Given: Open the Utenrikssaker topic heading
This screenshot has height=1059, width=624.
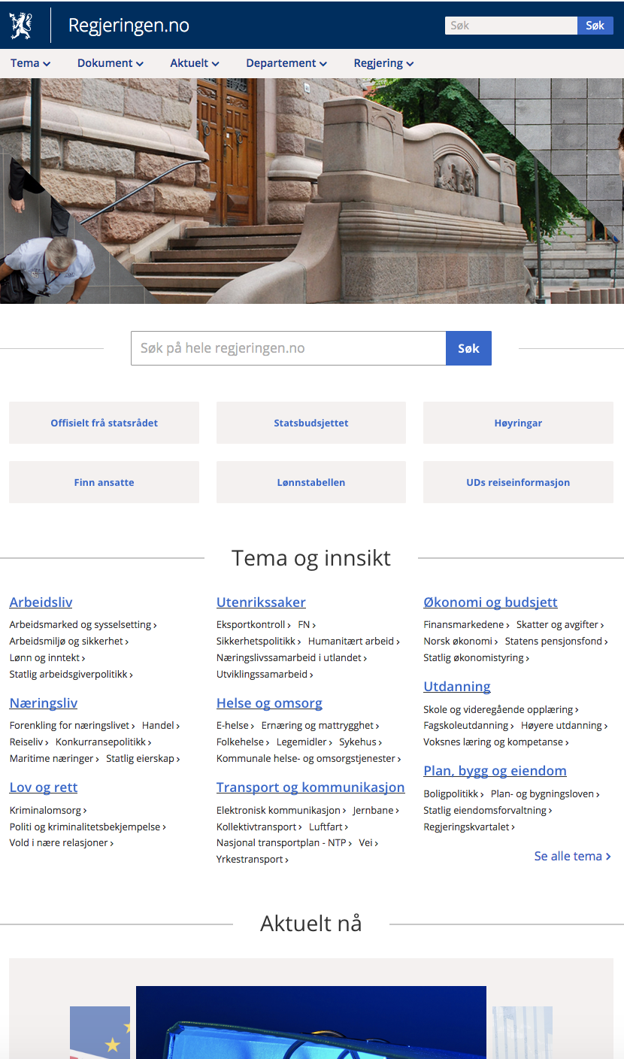Looking at the screenshot, I should pos(261,602).
